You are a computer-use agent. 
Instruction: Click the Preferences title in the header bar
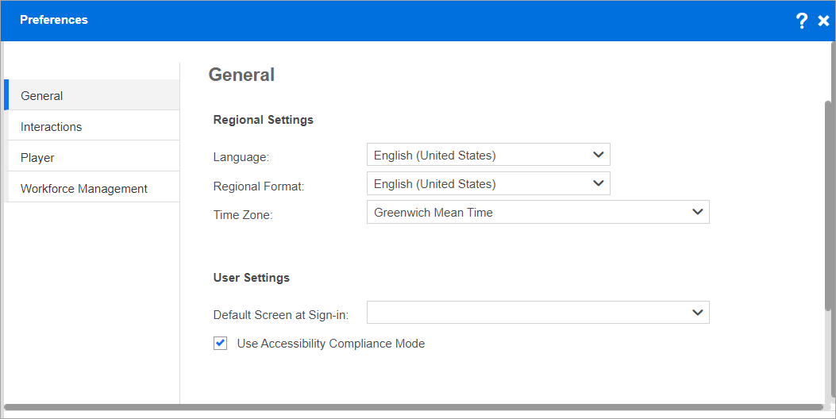tap(54, 20)
